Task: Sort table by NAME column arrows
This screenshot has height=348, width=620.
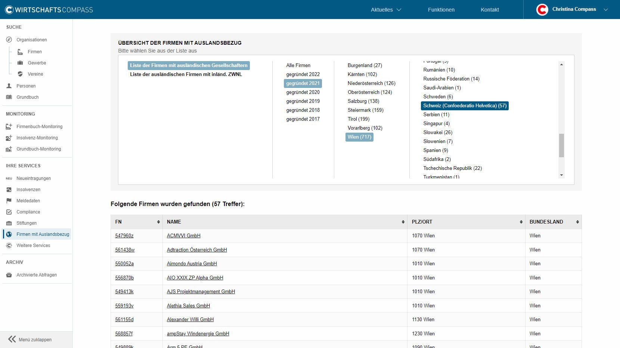Action: pyautogui.click(x=403, y=222)
